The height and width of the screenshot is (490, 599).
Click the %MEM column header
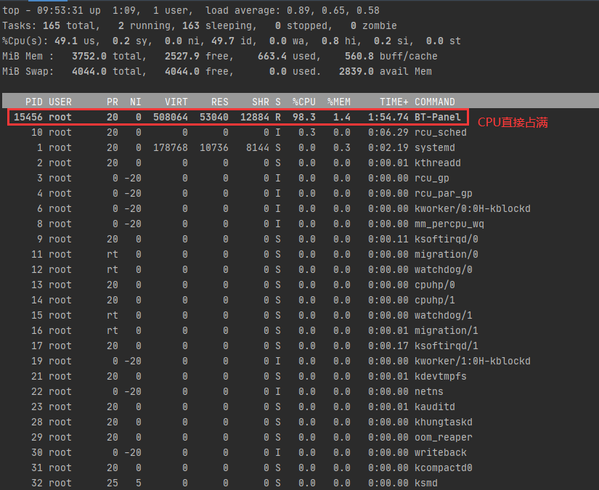(x=338, y=102)
